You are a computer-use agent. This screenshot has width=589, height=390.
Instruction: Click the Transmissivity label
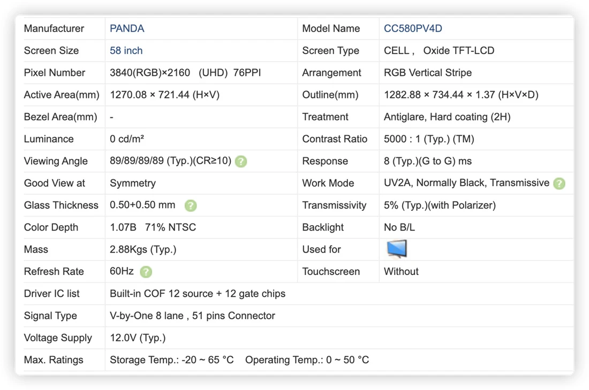click(x=334, y=205)
